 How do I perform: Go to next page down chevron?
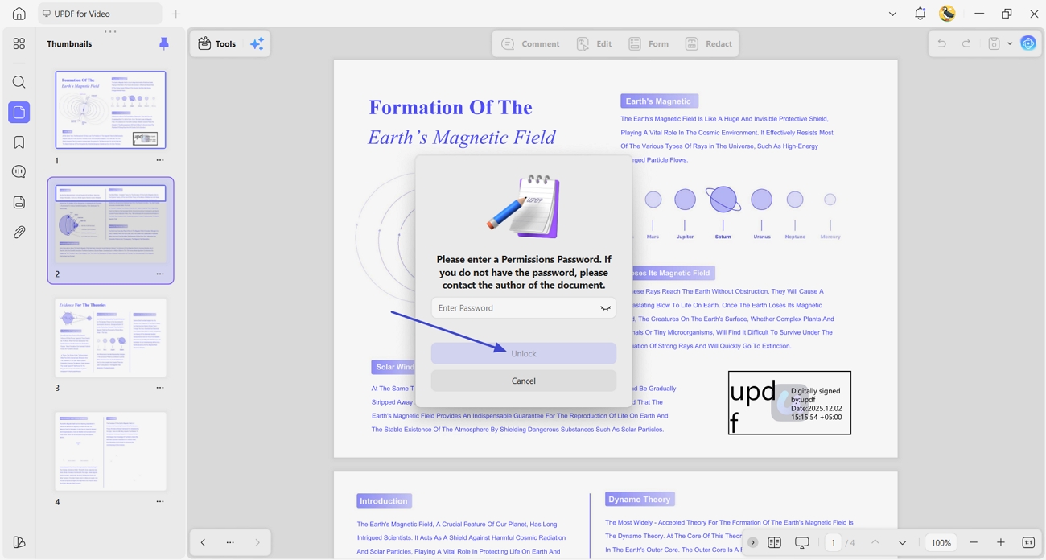pos(902,543)
